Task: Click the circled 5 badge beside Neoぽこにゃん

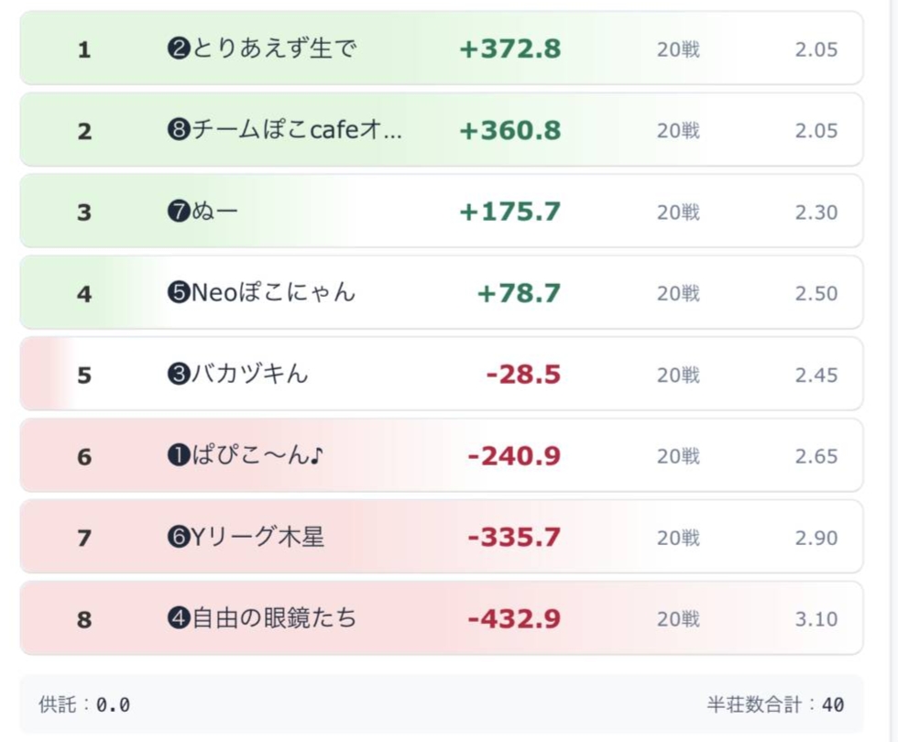Action: (x=178, y=293)
